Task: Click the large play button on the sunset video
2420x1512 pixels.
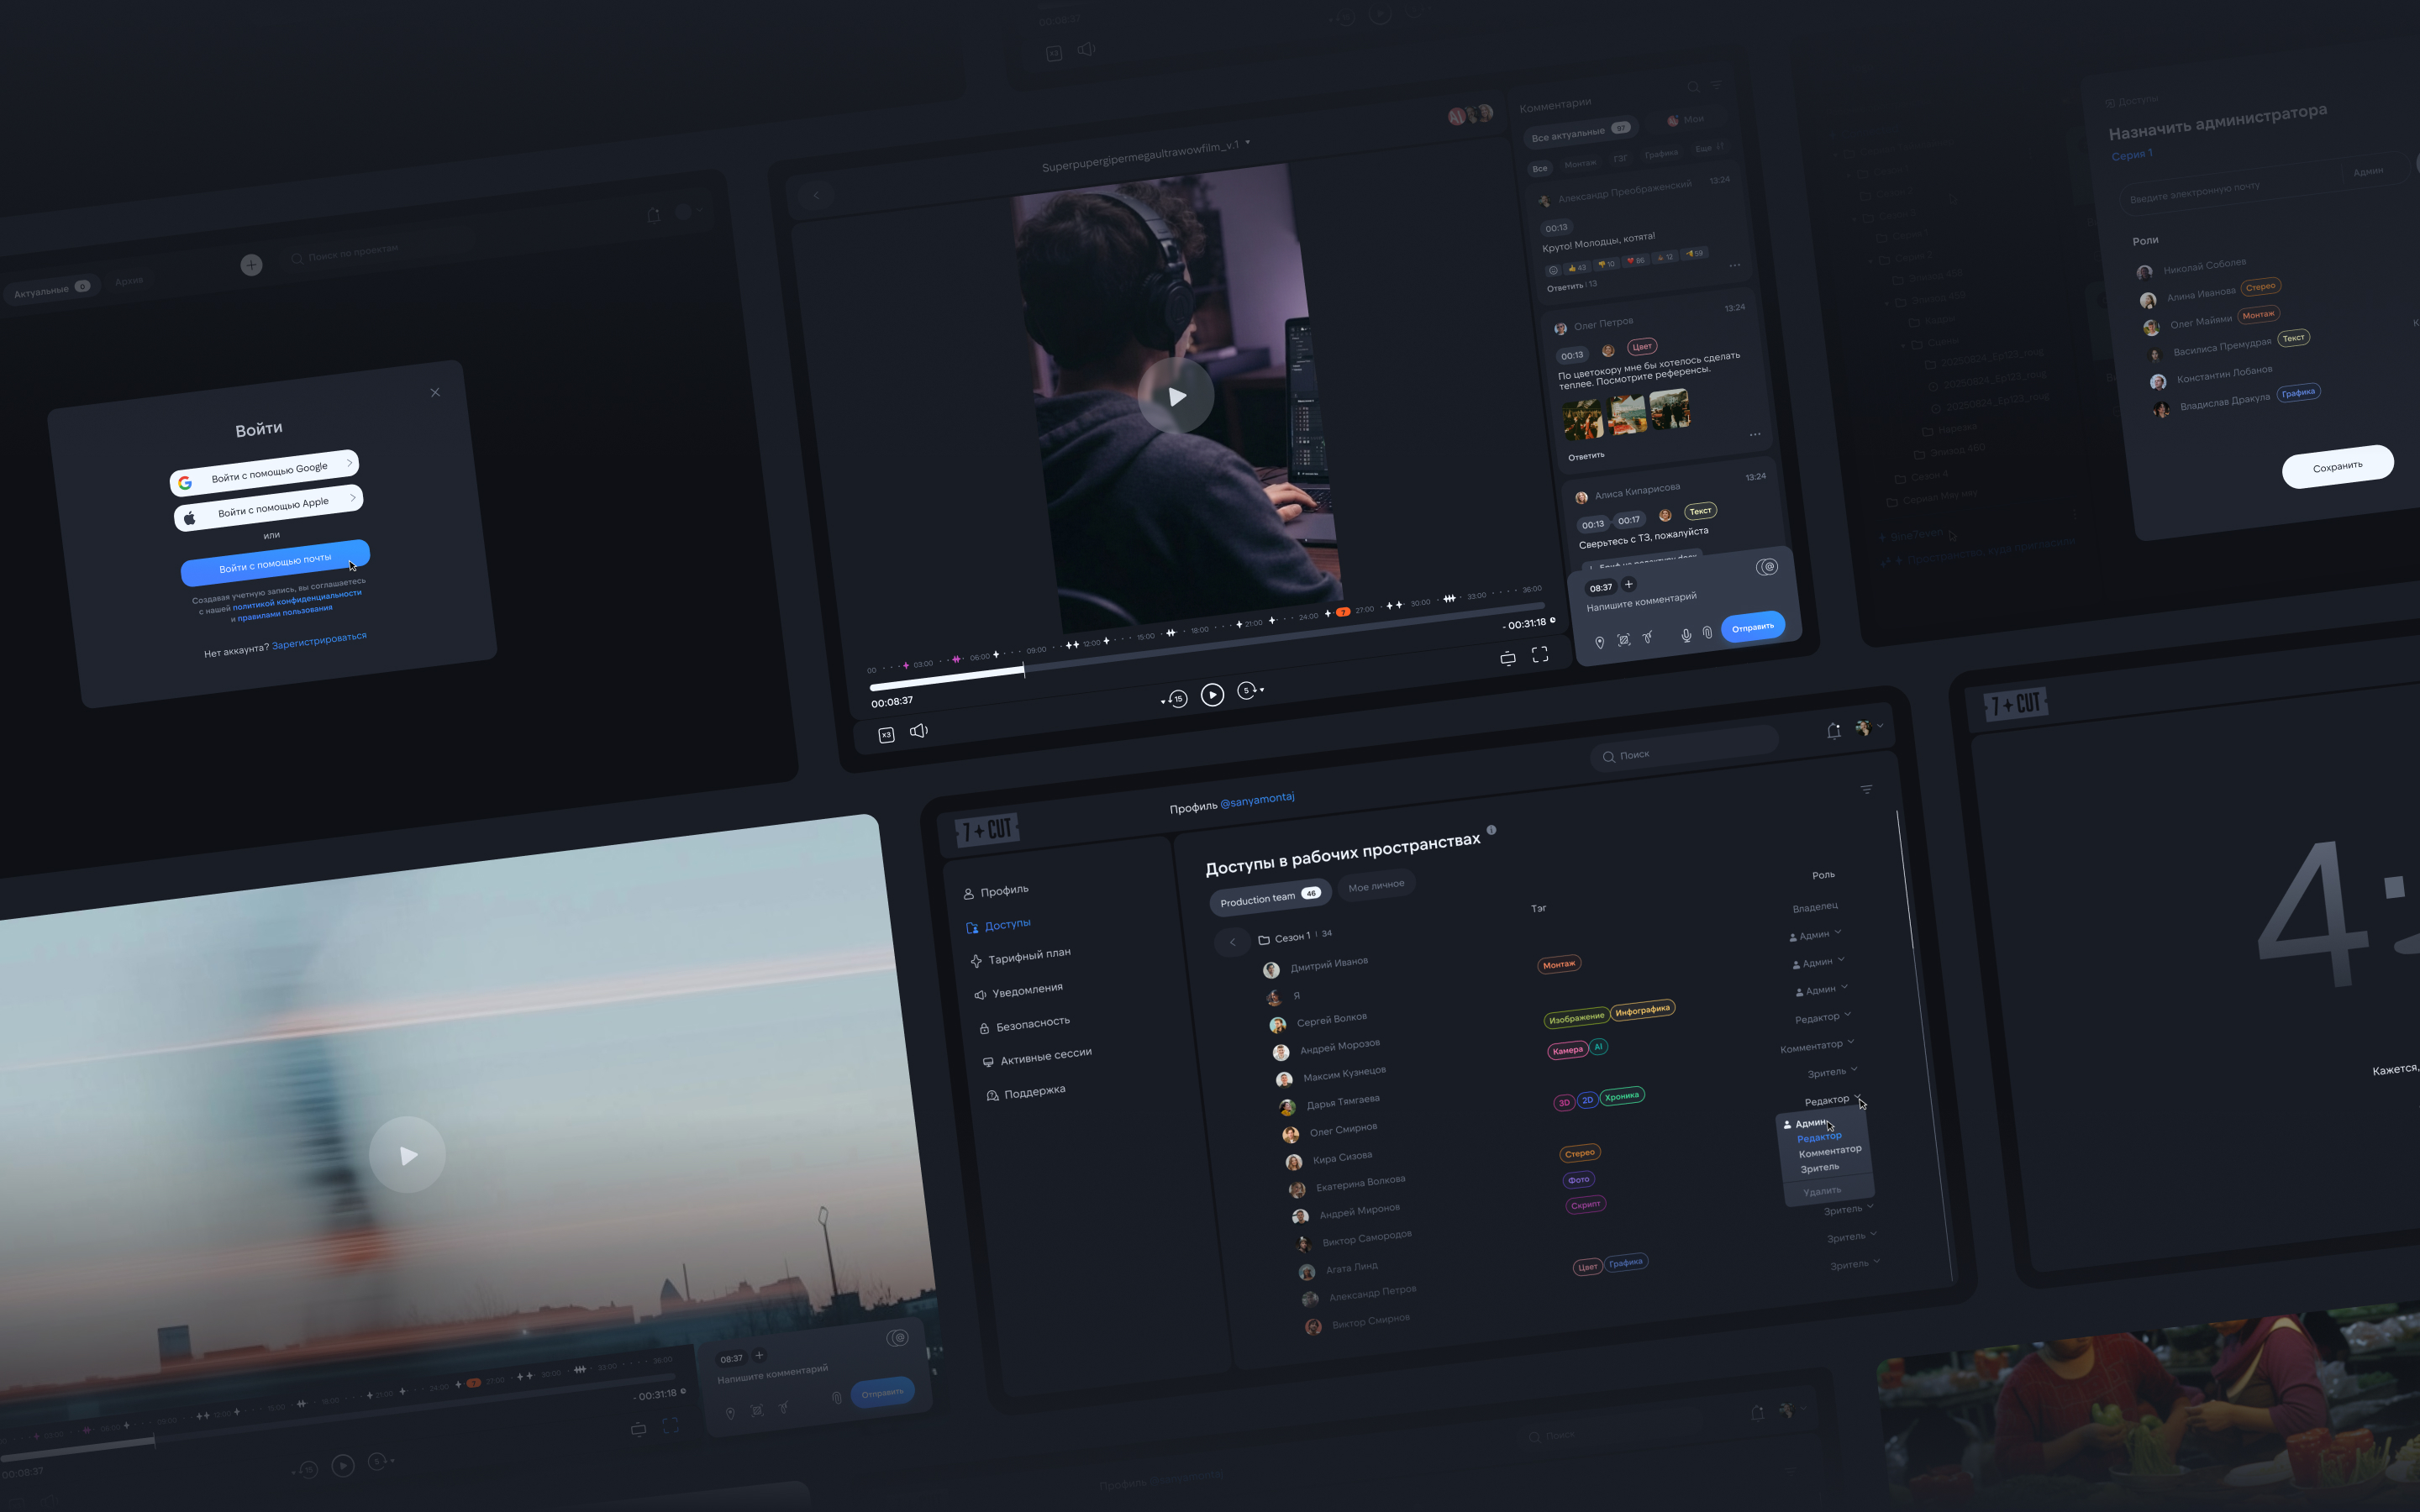Action: 407,1155
